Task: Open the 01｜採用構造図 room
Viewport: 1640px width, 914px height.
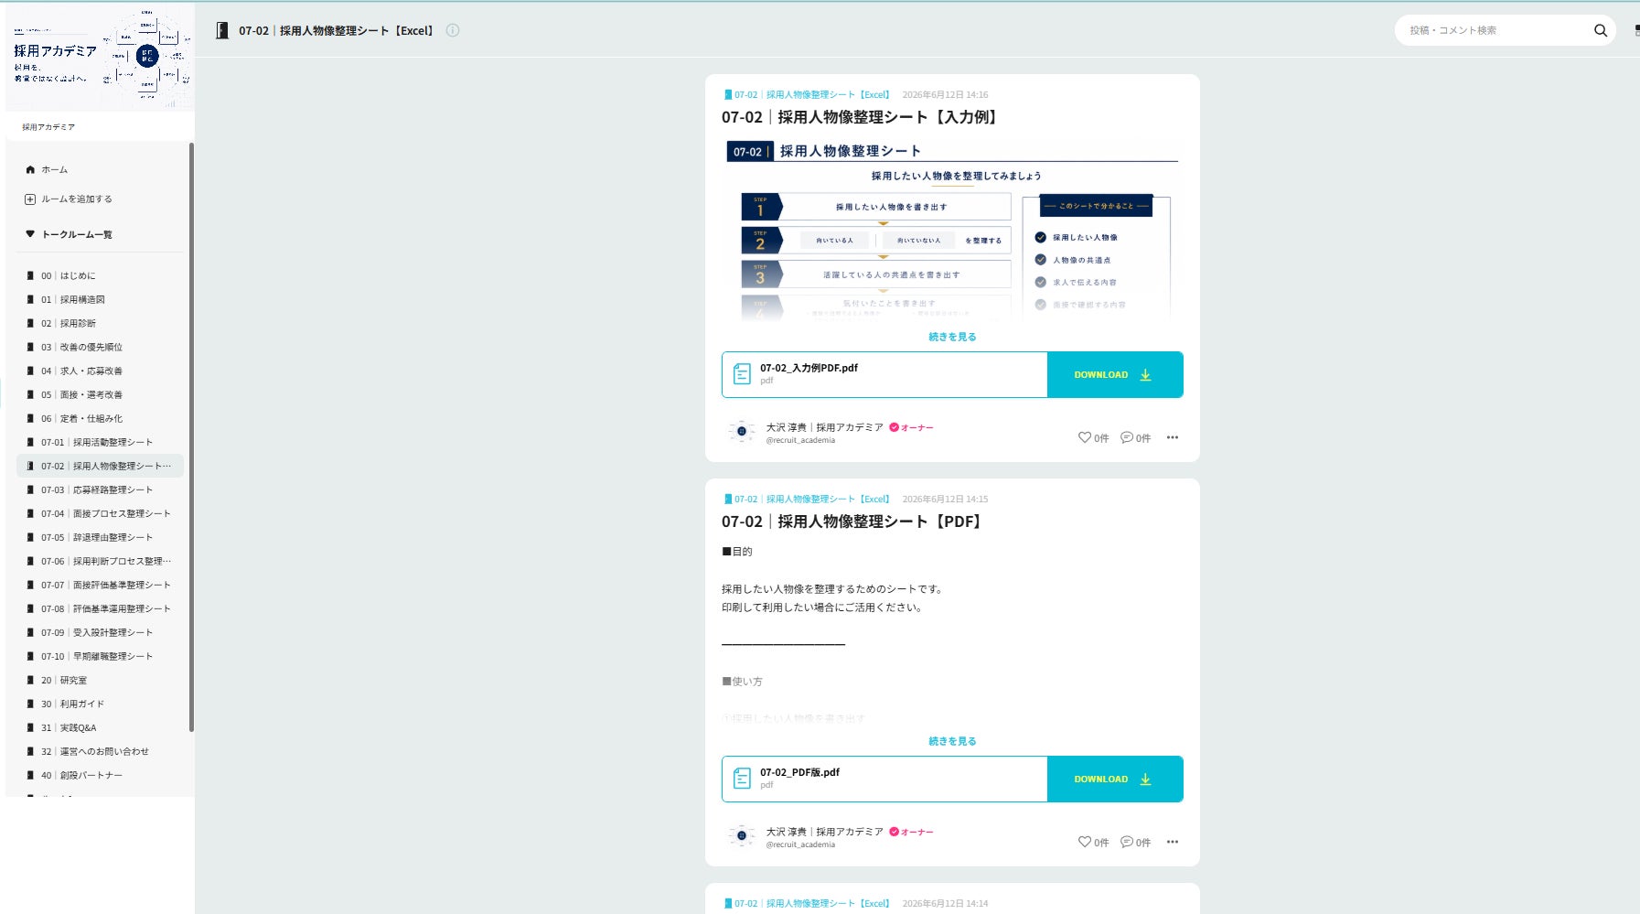Action: (100, 299)
